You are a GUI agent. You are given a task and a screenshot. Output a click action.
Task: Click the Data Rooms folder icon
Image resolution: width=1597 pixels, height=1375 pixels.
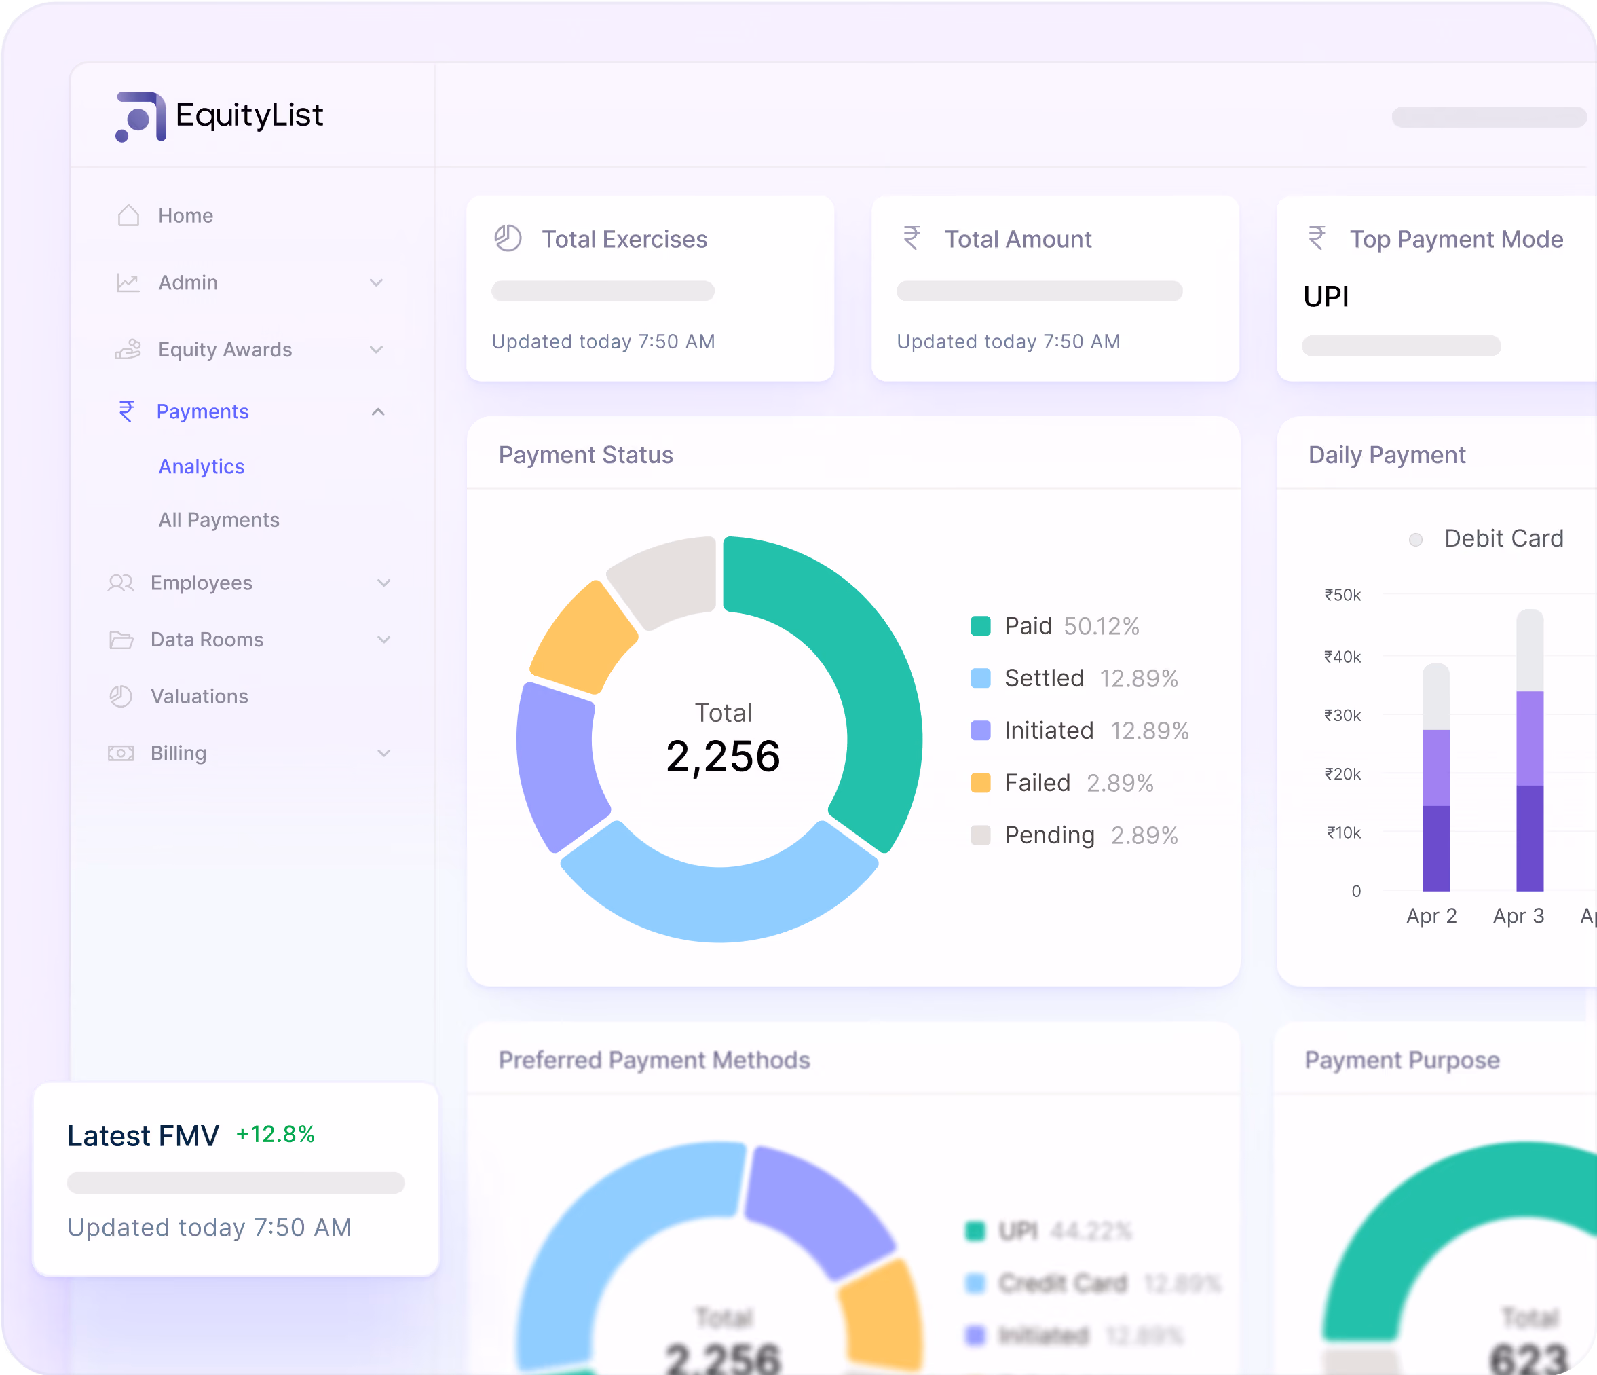pyautogui.click(x=121, y=640)
